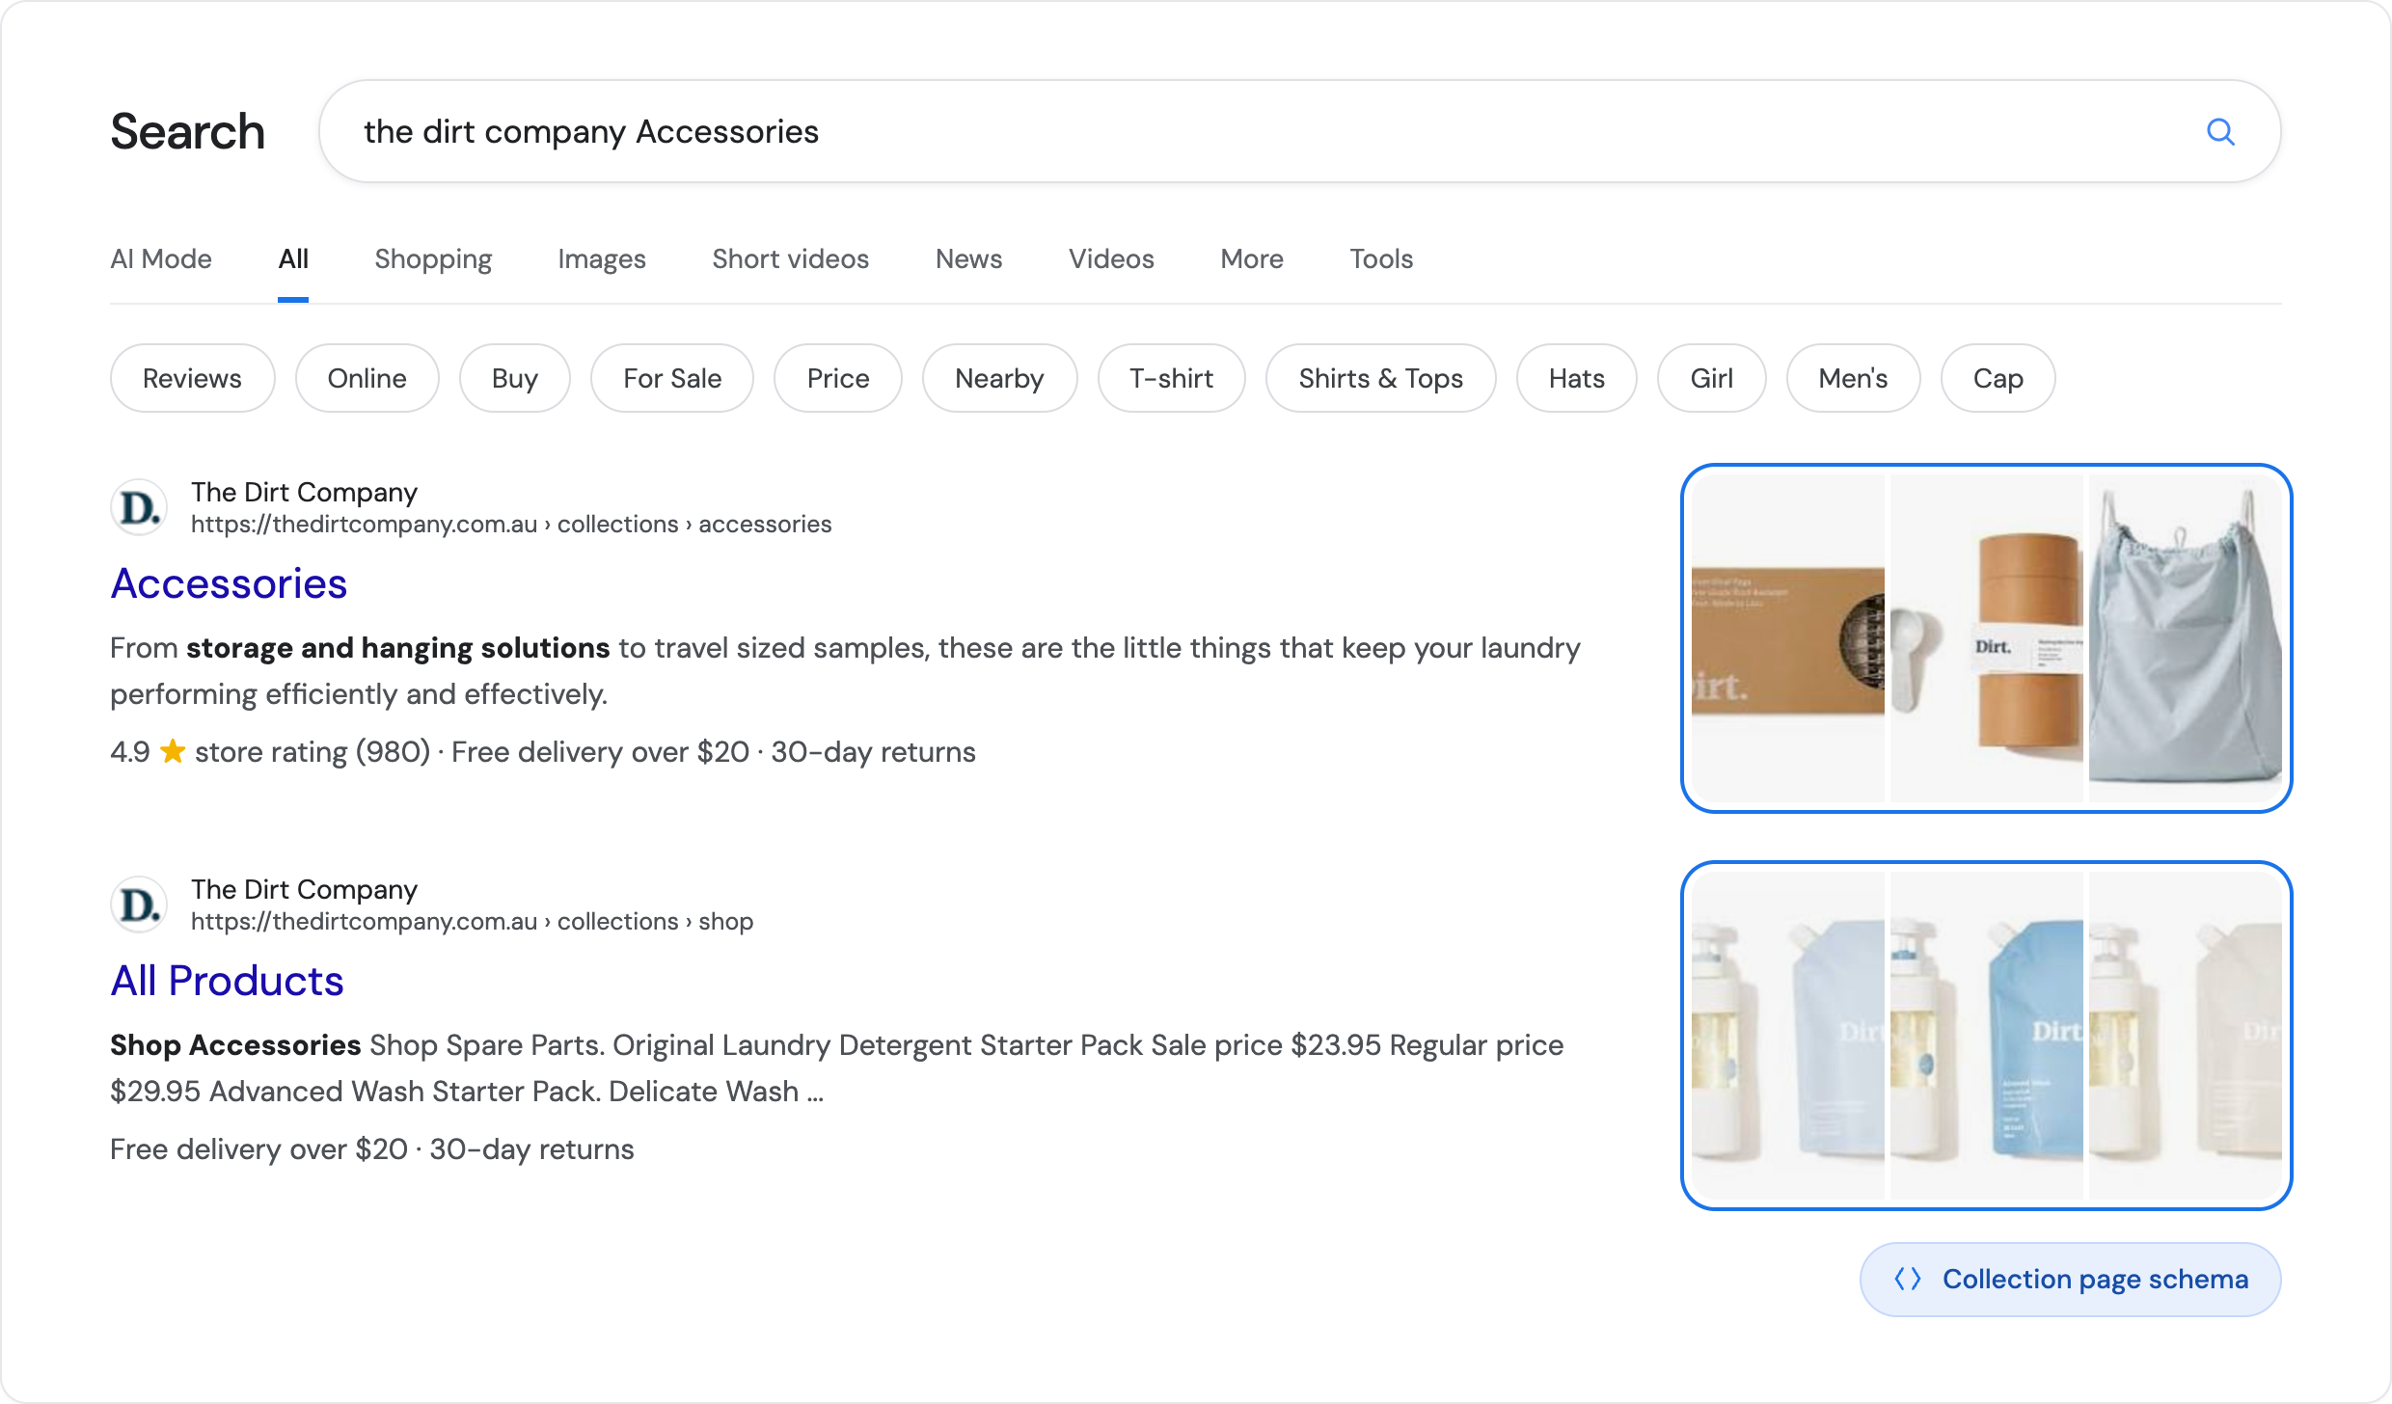Open the Shopping tab
2392x1404 pixels.
tap(433, 258)
